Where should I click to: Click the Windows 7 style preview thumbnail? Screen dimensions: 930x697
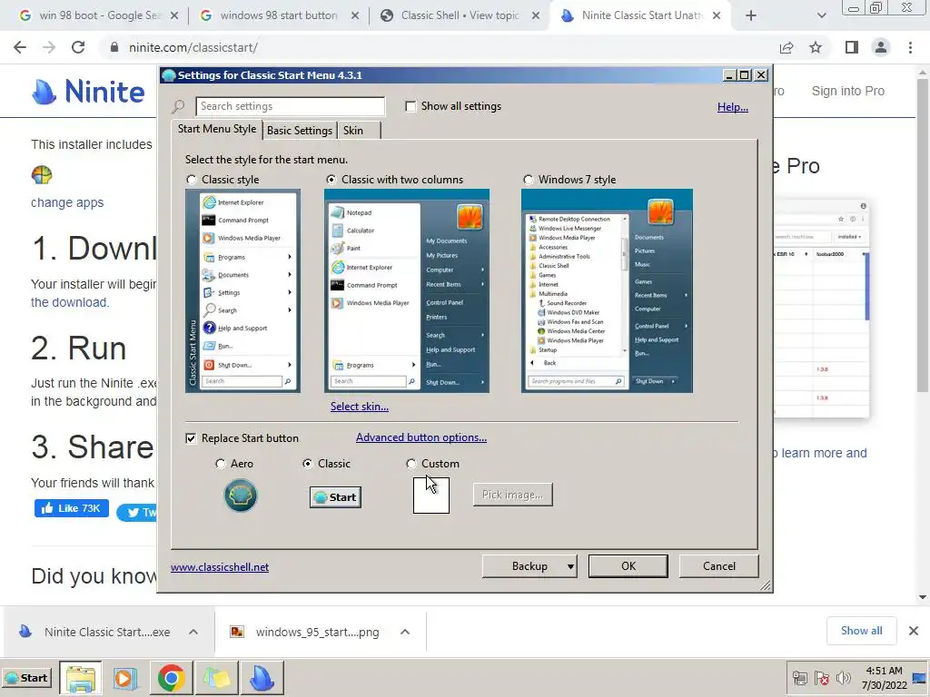tap(607, 290)
